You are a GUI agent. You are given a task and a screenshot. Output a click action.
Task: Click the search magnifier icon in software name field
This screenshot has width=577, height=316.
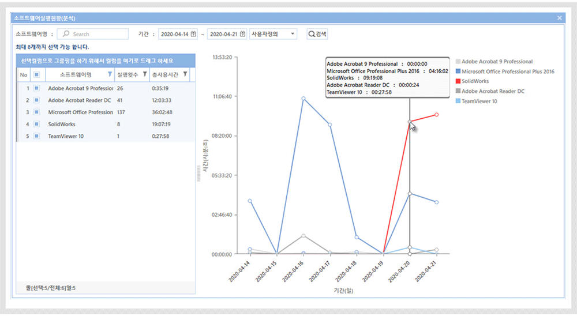[x=66, y=34]
